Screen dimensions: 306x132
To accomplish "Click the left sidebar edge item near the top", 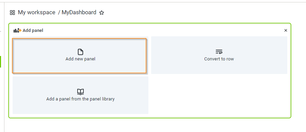I will pos(1,30).
